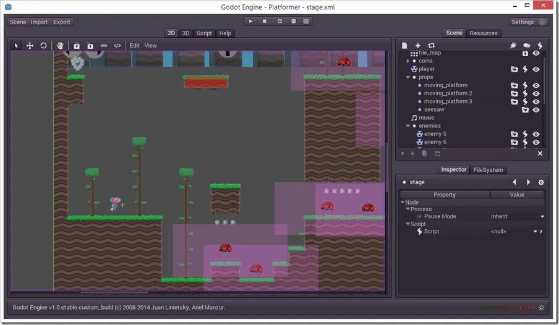Hide the seesaw node

(x=536, y=110)
